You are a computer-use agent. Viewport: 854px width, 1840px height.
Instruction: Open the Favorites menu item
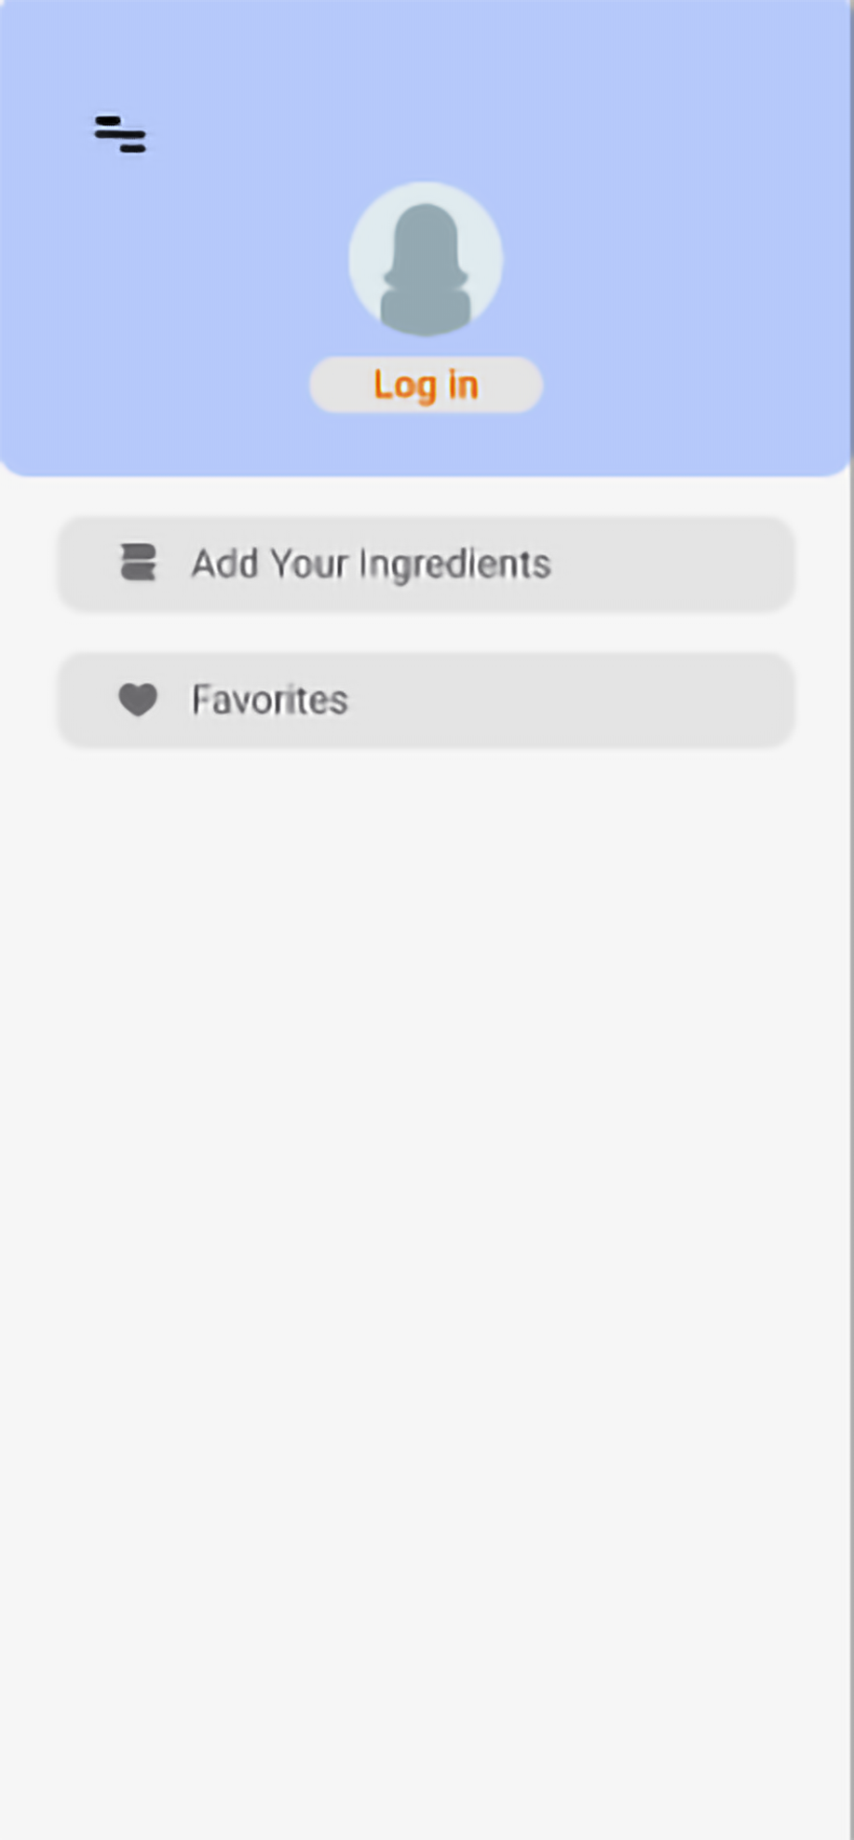click(427, 701)
